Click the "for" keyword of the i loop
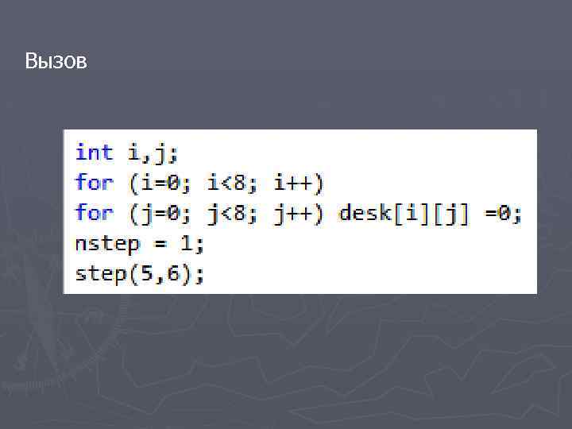 [95, 183]
